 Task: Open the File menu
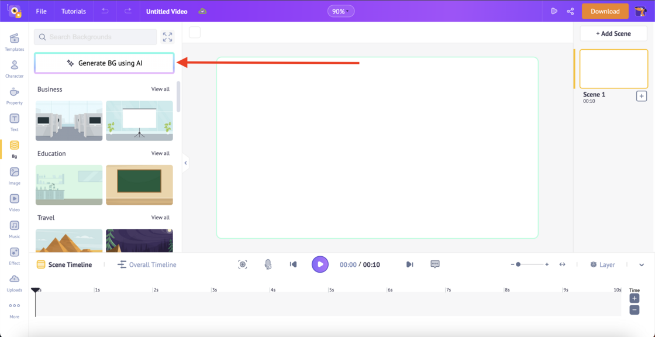point(40,11)
